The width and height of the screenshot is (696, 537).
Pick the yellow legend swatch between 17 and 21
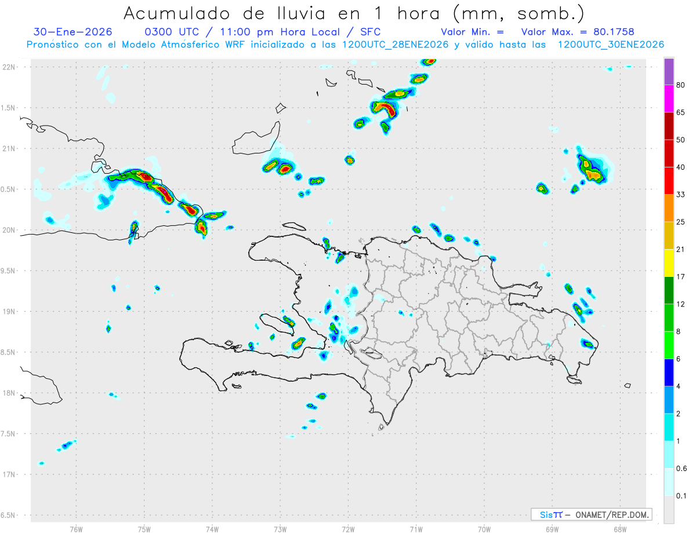(669, 263)
